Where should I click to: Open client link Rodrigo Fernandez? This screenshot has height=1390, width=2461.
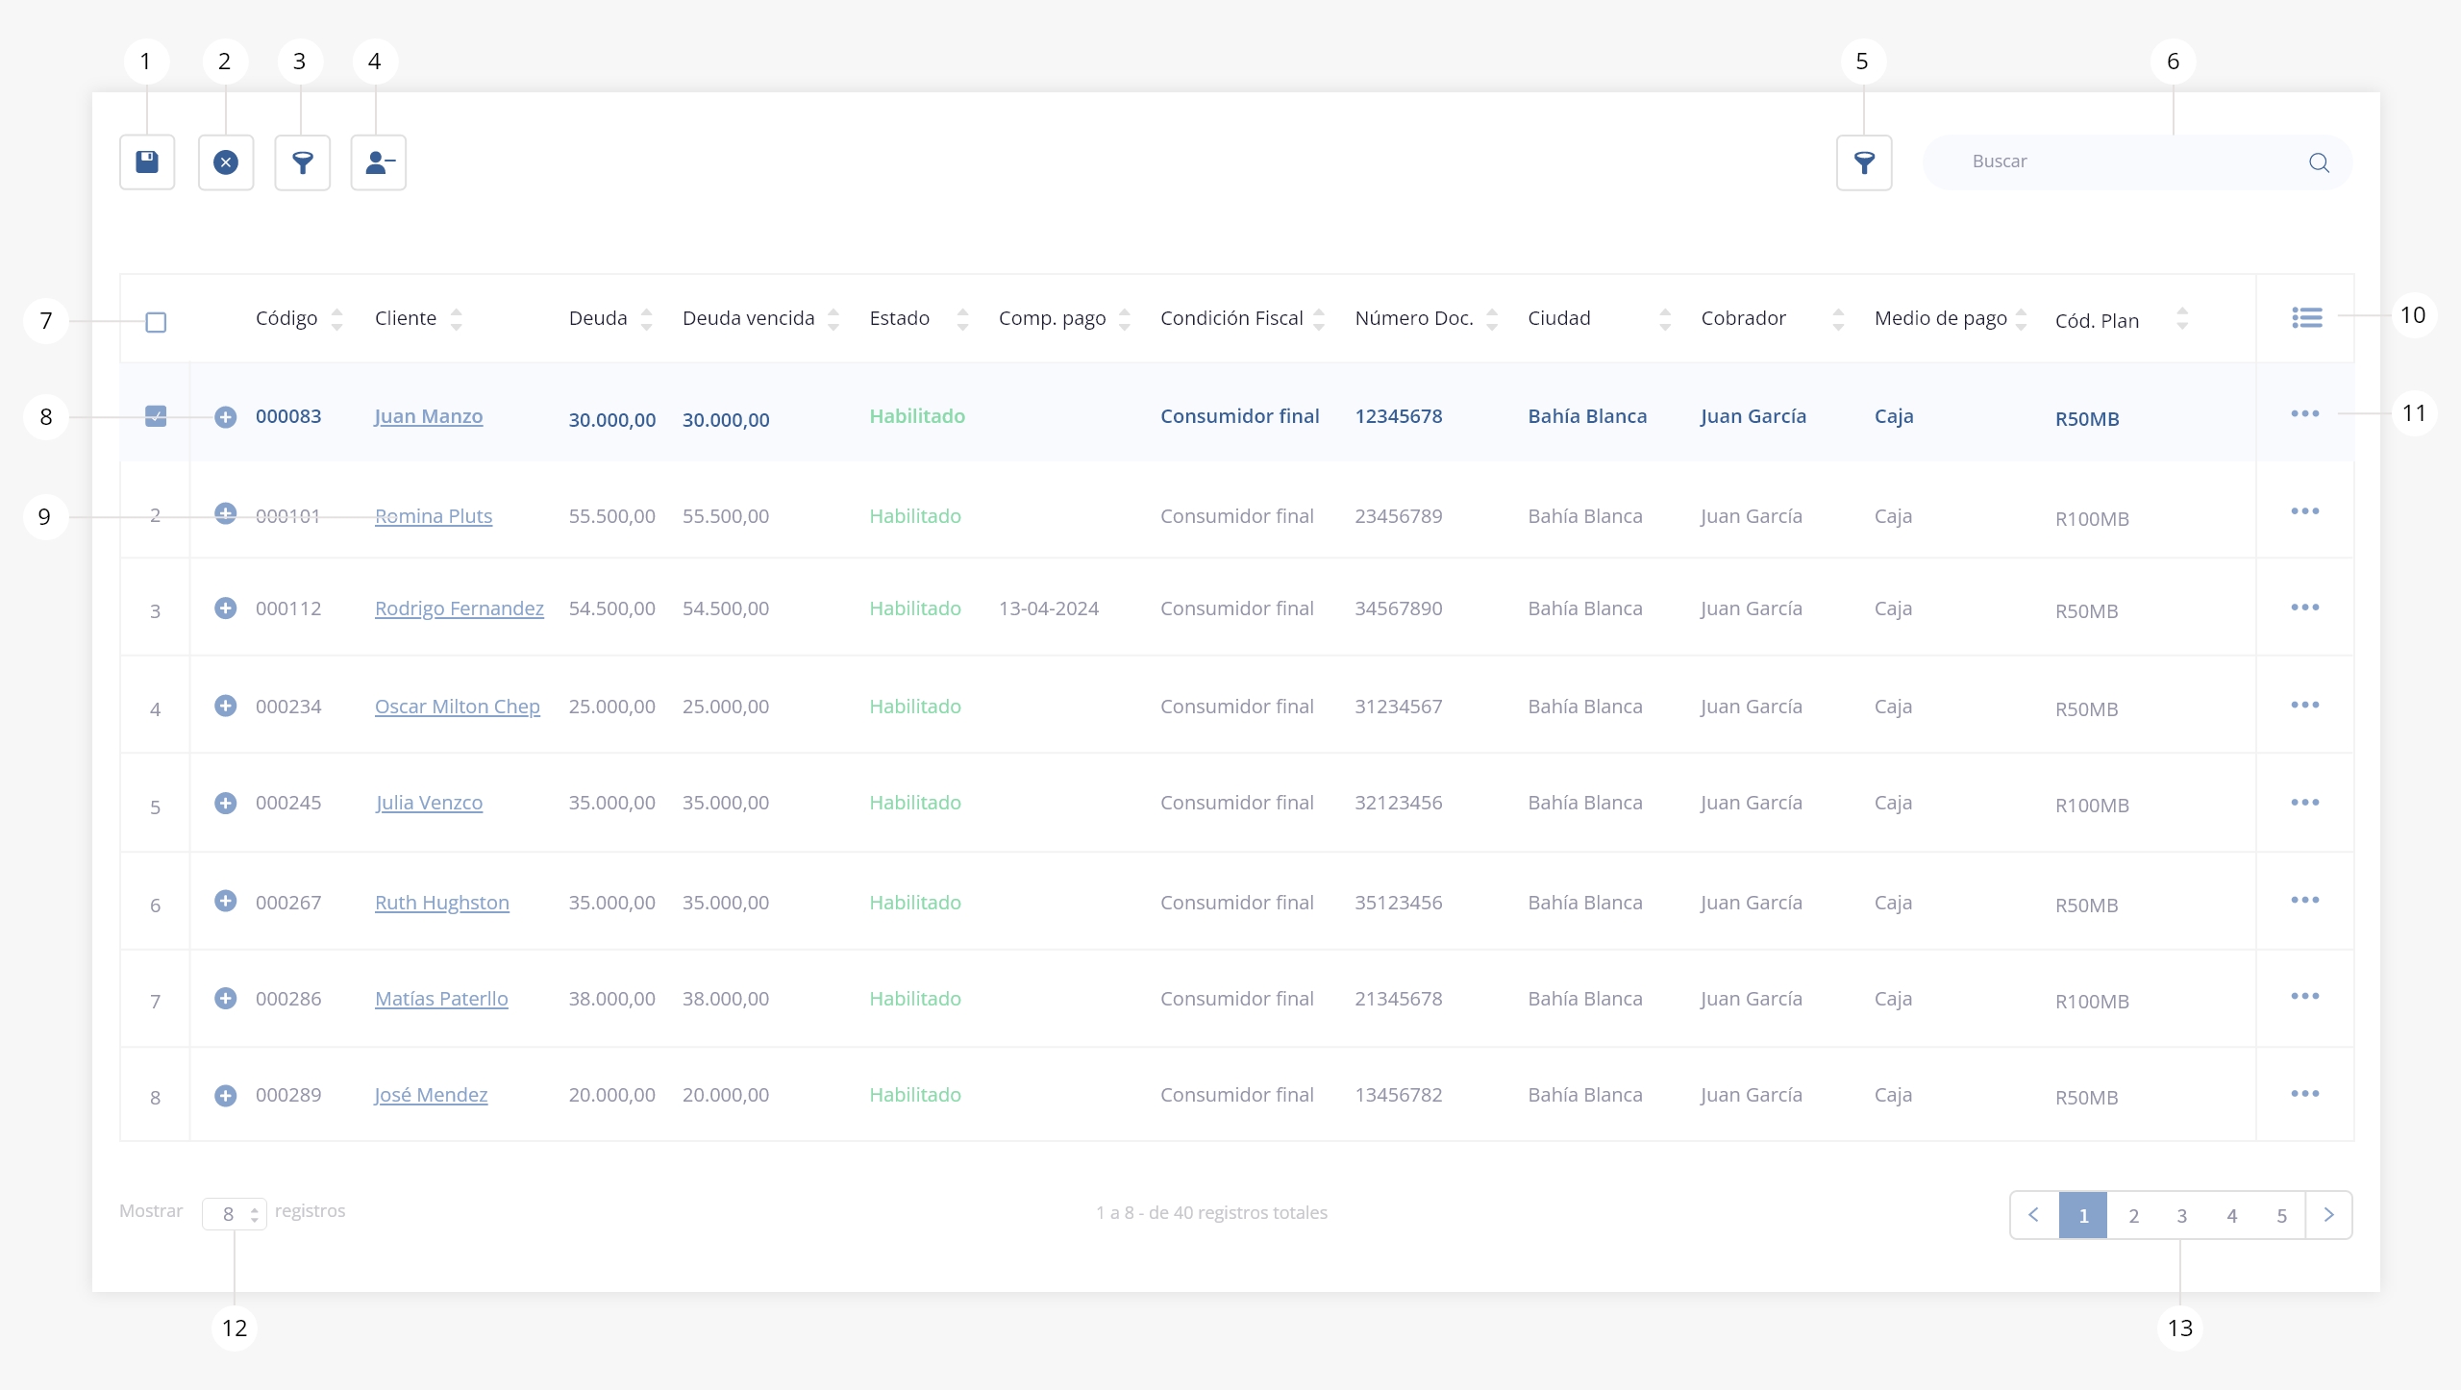[460, 608]
